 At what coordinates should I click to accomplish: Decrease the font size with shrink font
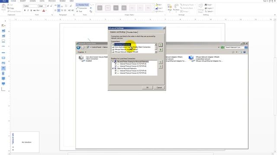click(51, 6)
